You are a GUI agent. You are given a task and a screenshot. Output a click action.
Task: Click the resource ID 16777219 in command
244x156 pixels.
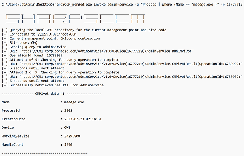coord(235,4)
